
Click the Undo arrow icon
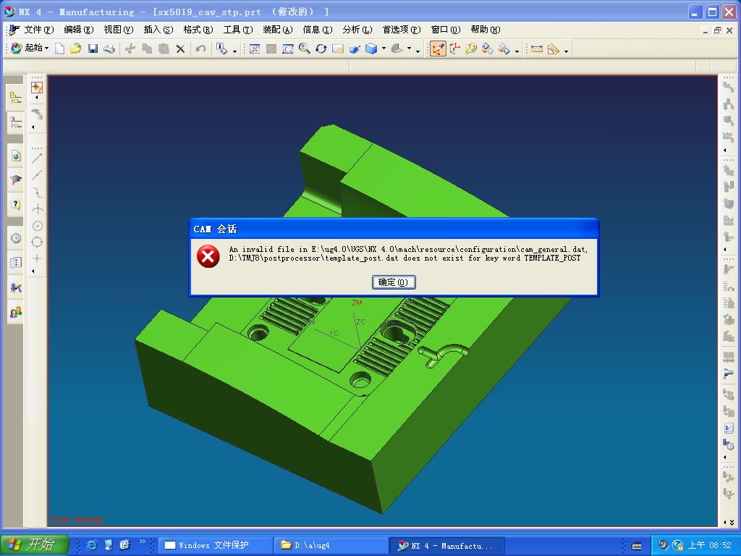(201, 49)
